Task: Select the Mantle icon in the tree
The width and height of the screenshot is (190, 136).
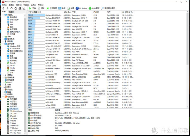Action: [8, 68]
